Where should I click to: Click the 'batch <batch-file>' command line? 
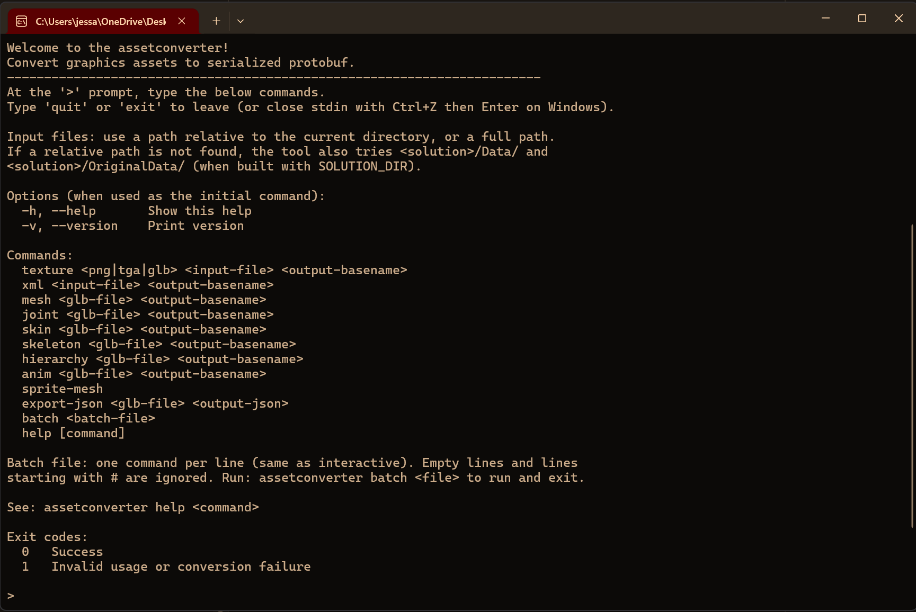pos(88,419)
